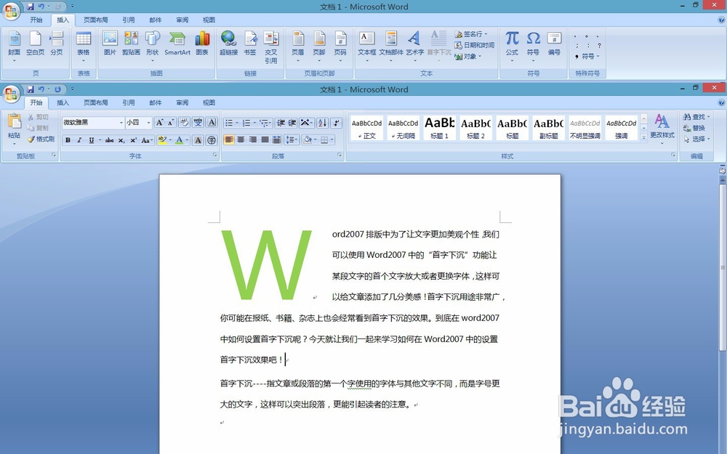Insert a 文本框 text box
This screenshot has height=454, width=727.
[366, 46]
